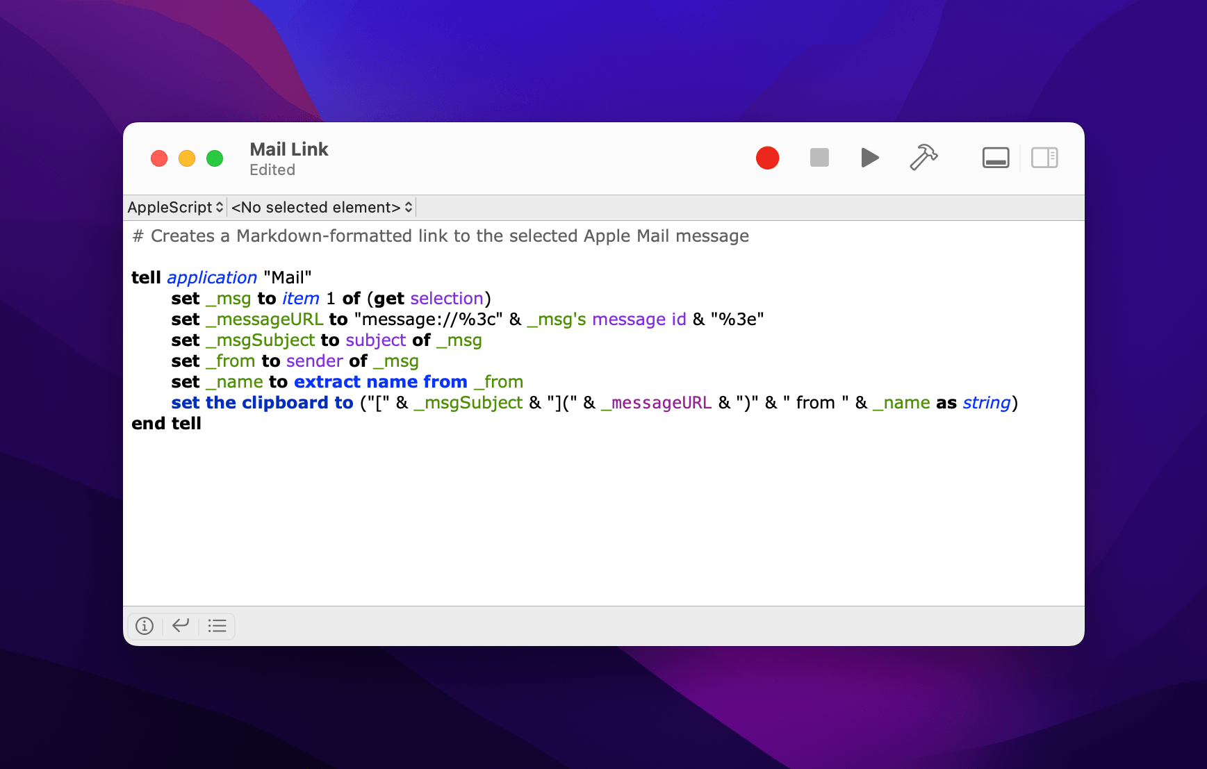
Task: Zoom window with the green button
Action: pyautogui.click(x=215, y=158)
